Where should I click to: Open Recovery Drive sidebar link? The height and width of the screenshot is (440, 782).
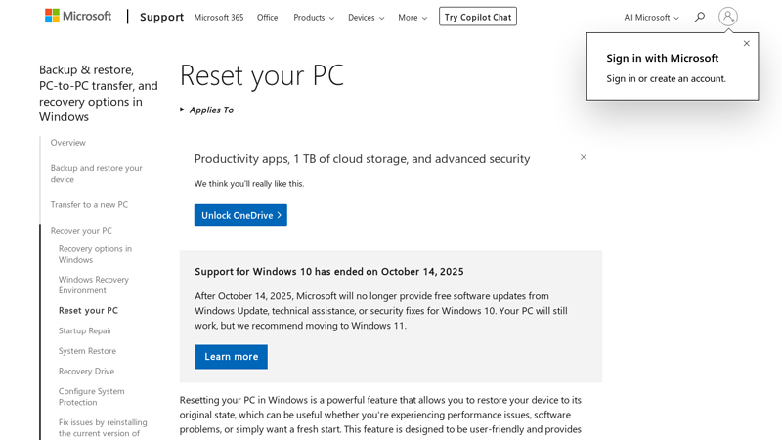pos(86,372)
